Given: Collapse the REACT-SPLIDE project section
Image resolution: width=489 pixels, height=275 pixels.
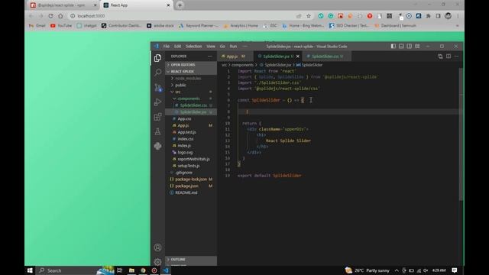Looking at the screenshot, I should 191,71.
